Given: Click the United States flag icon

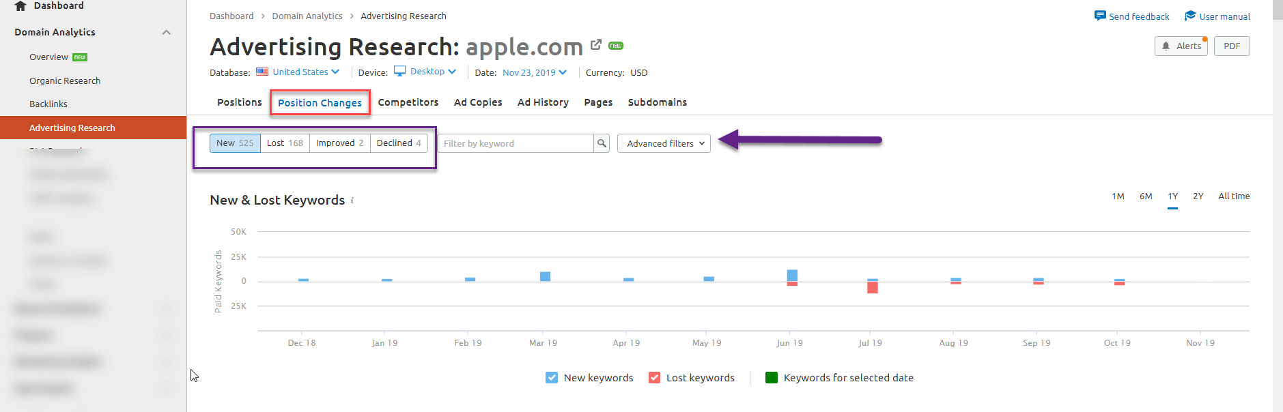Looking at the screenshot, I should 262,72.
